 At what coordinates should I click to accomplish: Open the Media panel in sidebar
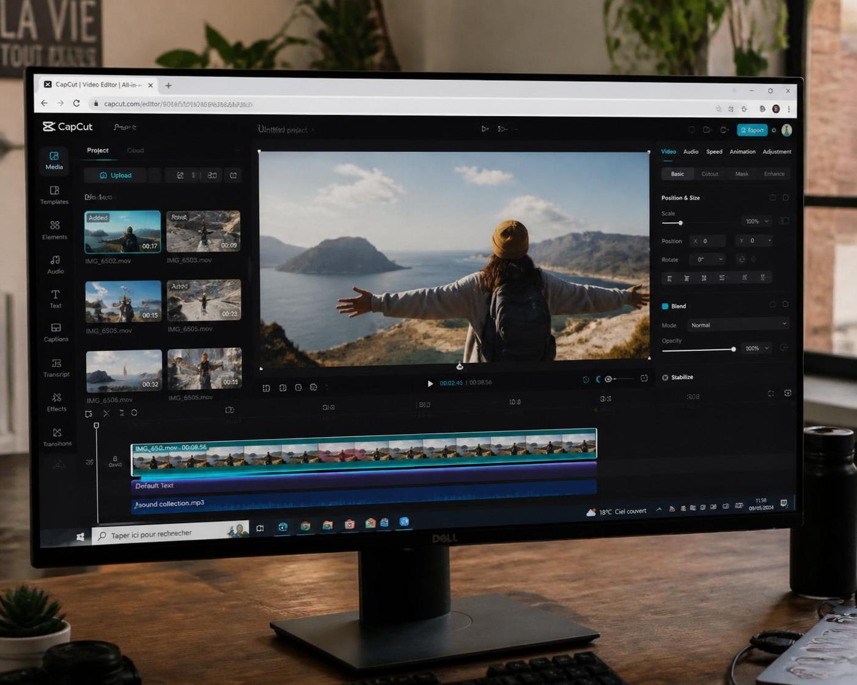click(x=54, y=161)
